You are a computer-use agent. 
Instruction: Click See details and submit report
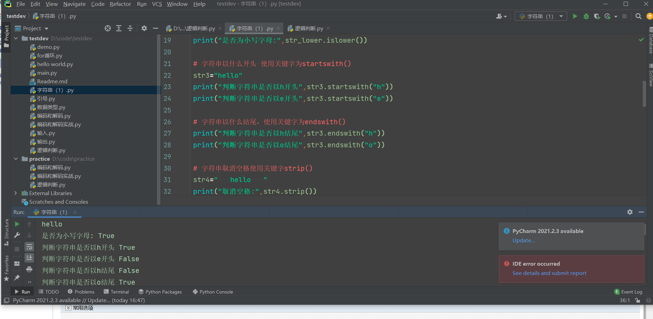click(549, 273)
